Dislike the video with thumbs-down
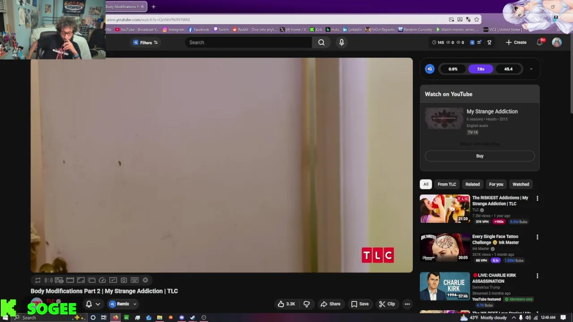 coord(307,304)
